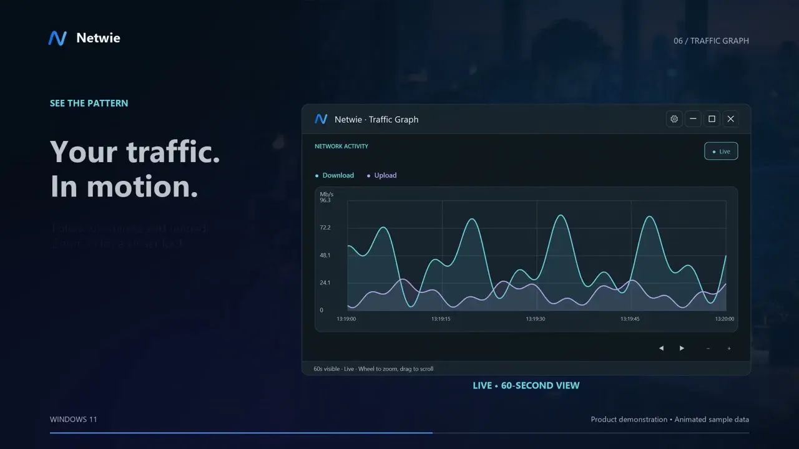Viewport: 799px width, 449px height.
Task: Click the Netwie brand logo at top-left
Action: (x=57, y=38)
